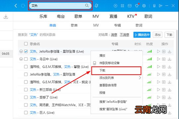Add 乌云中 (Live) row with plus icon
This screenshot has height=119, width=179.
(x=164, y=59)
